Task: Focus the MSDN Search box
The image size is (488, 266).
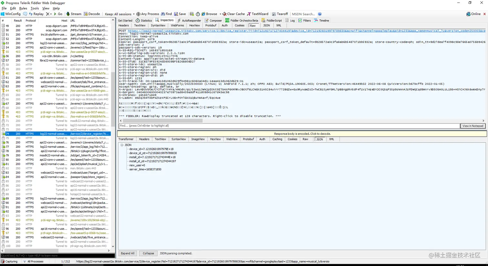Action: pyautogui.click(x=303, y=14)
